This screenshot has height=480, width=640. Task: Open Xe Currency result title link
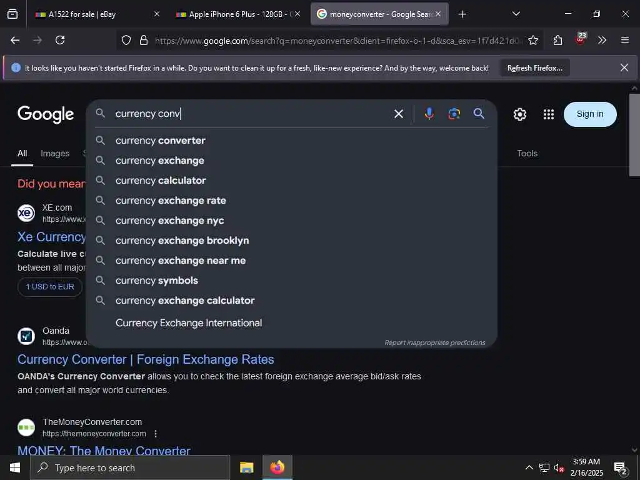[52, 237]
